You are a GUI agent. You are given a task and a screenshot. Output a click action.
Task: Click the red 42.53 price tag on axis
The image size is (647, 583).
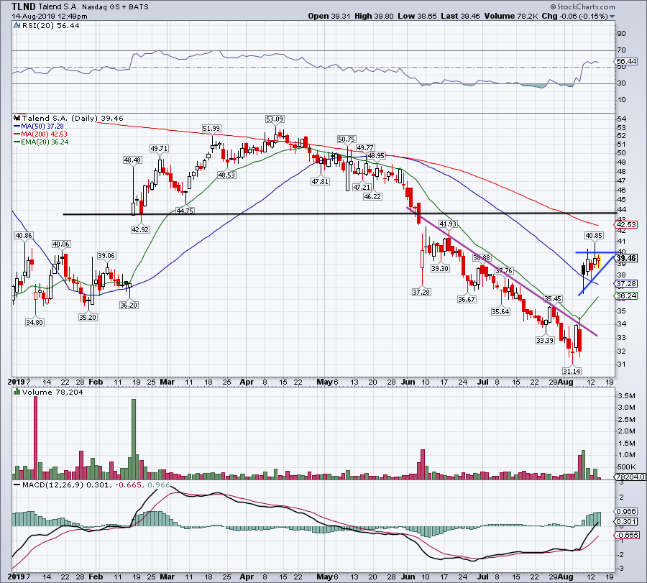tap(626, 225)
